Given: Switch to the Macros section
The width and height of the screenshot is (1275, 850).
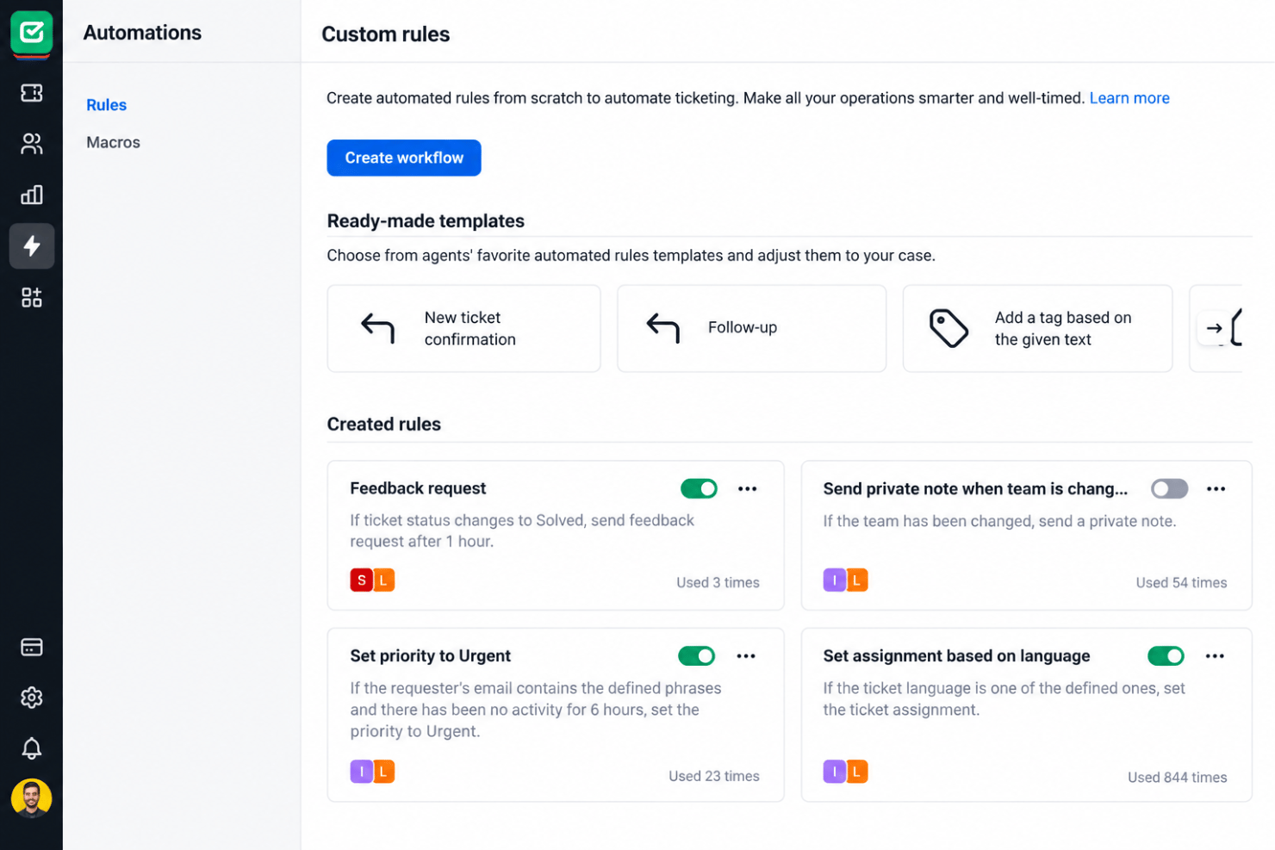Looking at the screenshot, I should tap(113, 142).
